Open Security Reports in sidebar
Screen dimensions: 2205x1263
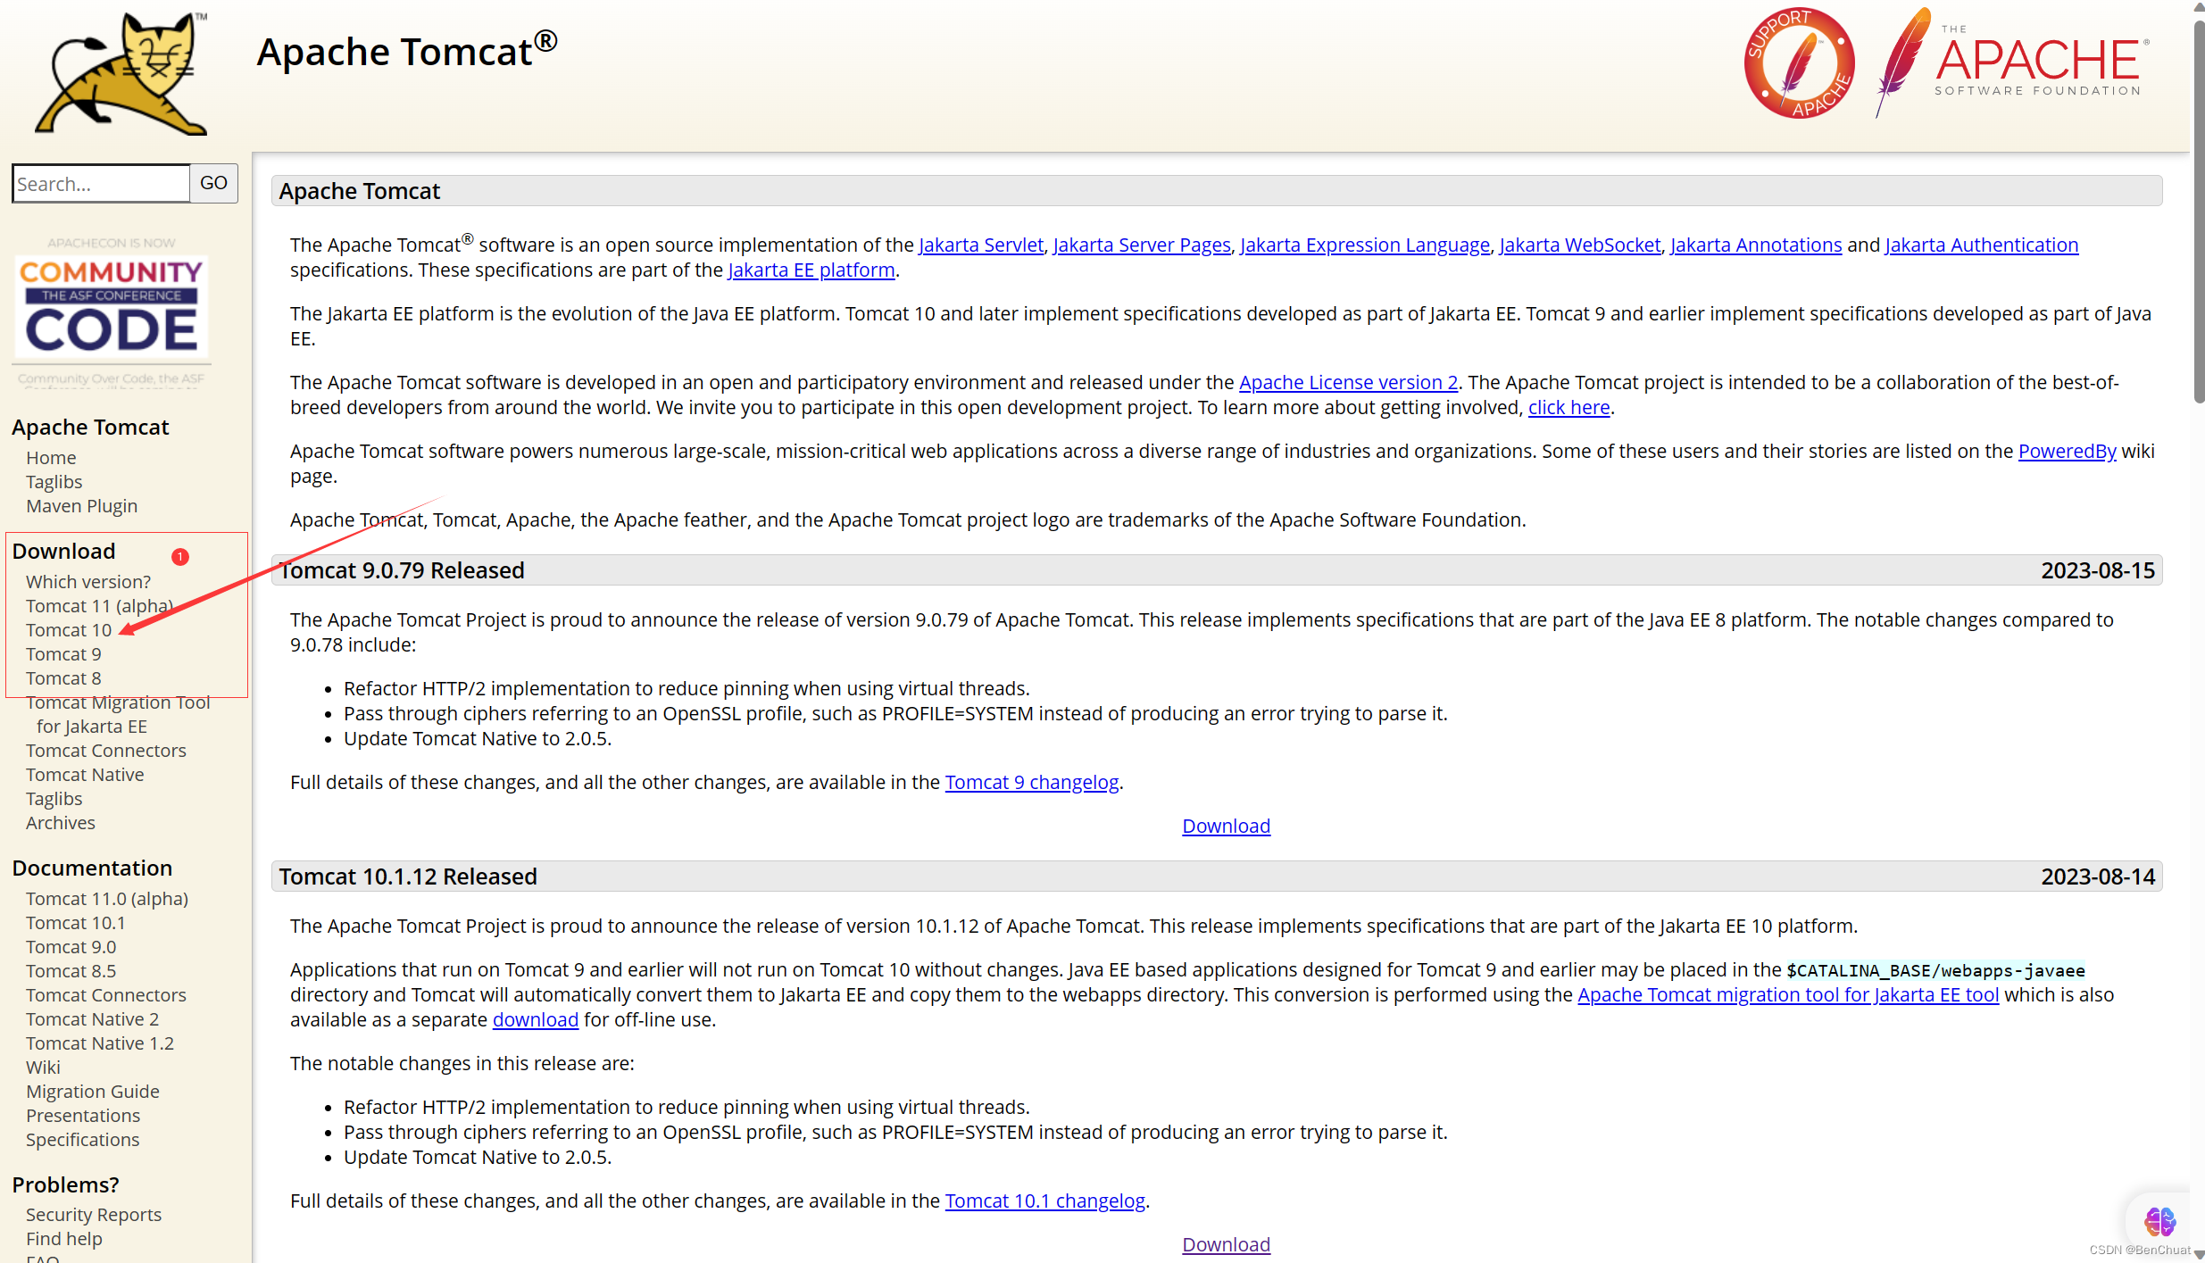tap(94, 1215)
